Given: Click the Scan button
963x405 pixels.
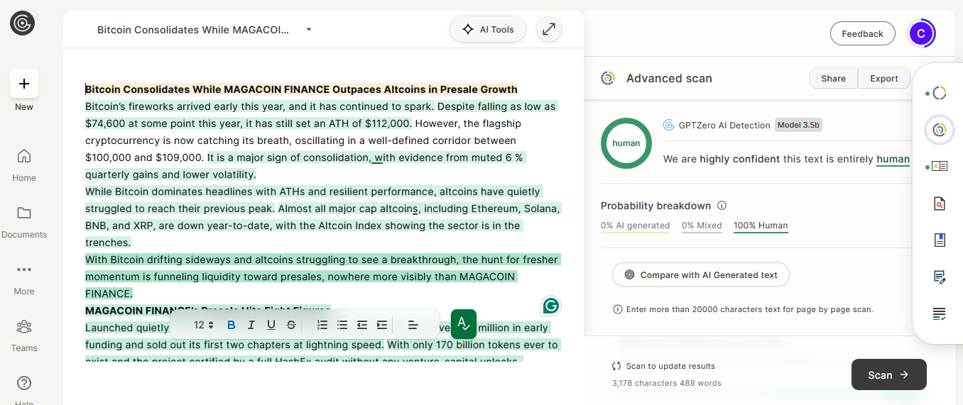Looking at the screenshot, I should pos(888,375).
